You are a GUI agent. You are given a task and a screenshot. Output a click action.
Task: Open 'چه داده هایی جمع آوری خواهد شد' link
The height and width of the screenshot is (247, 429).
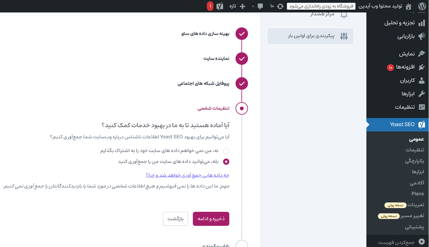tap(188, 175)
